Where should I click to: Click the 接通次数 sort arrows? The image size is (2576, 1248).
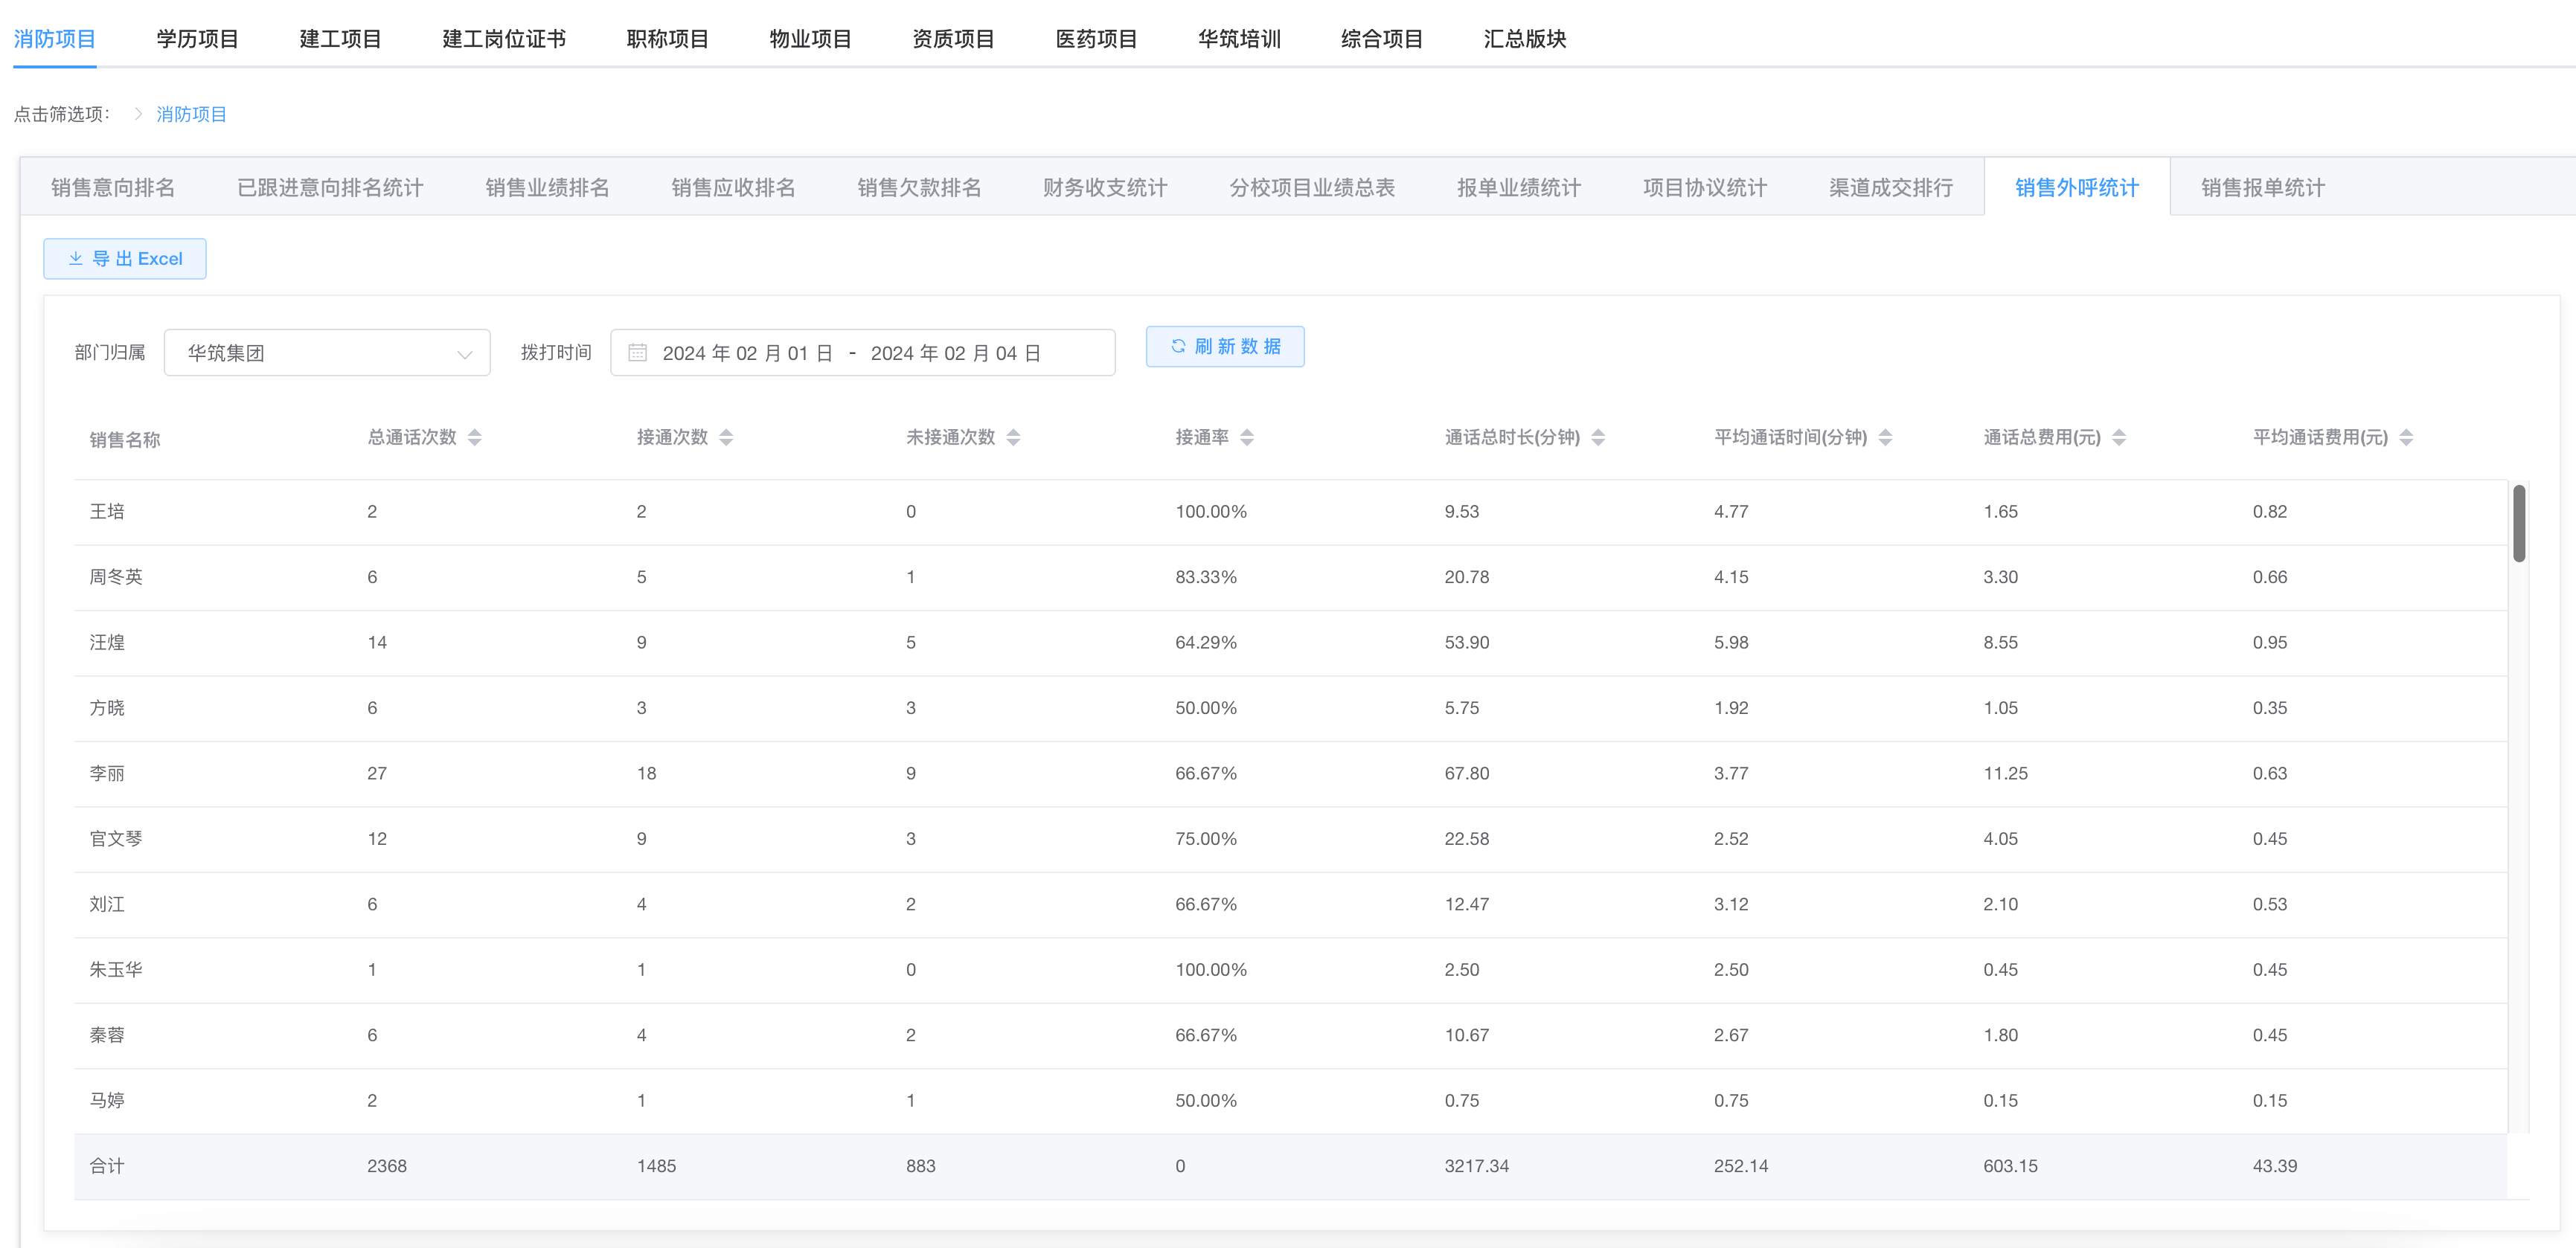tap(726, 437)
